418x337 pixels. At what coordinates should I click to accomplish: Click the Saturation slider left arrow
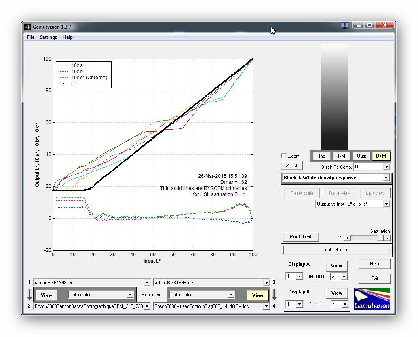click(347, 238)
